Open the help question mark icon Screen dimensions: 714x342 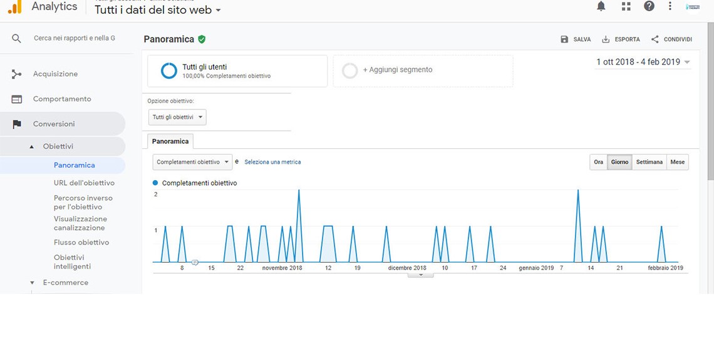[649, 6]
